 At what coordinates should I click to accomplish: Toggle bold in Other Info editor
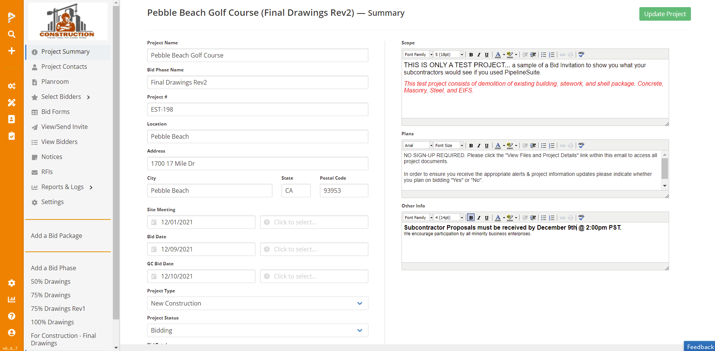[471, 218]
